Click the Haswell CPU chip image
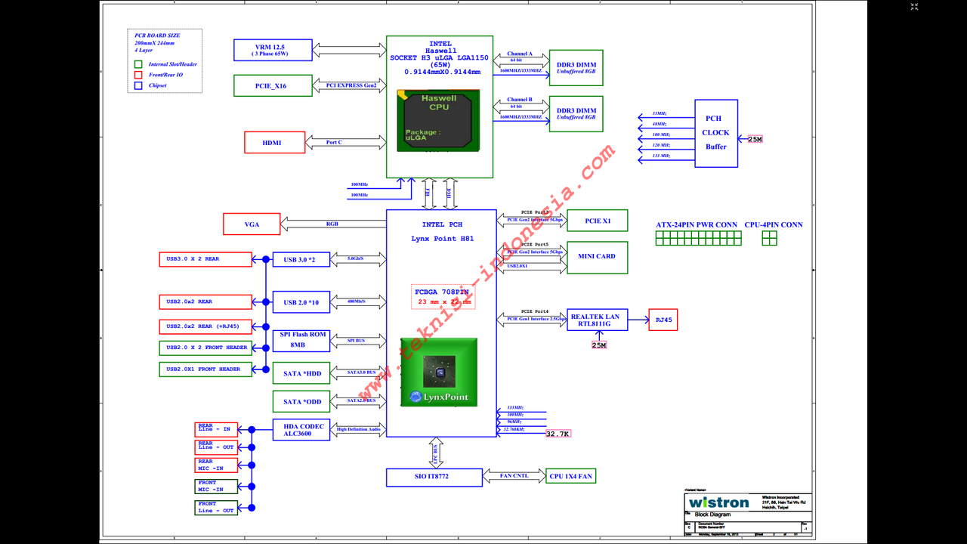The width and height of the screenshot is (967, 544). [439, 120]
